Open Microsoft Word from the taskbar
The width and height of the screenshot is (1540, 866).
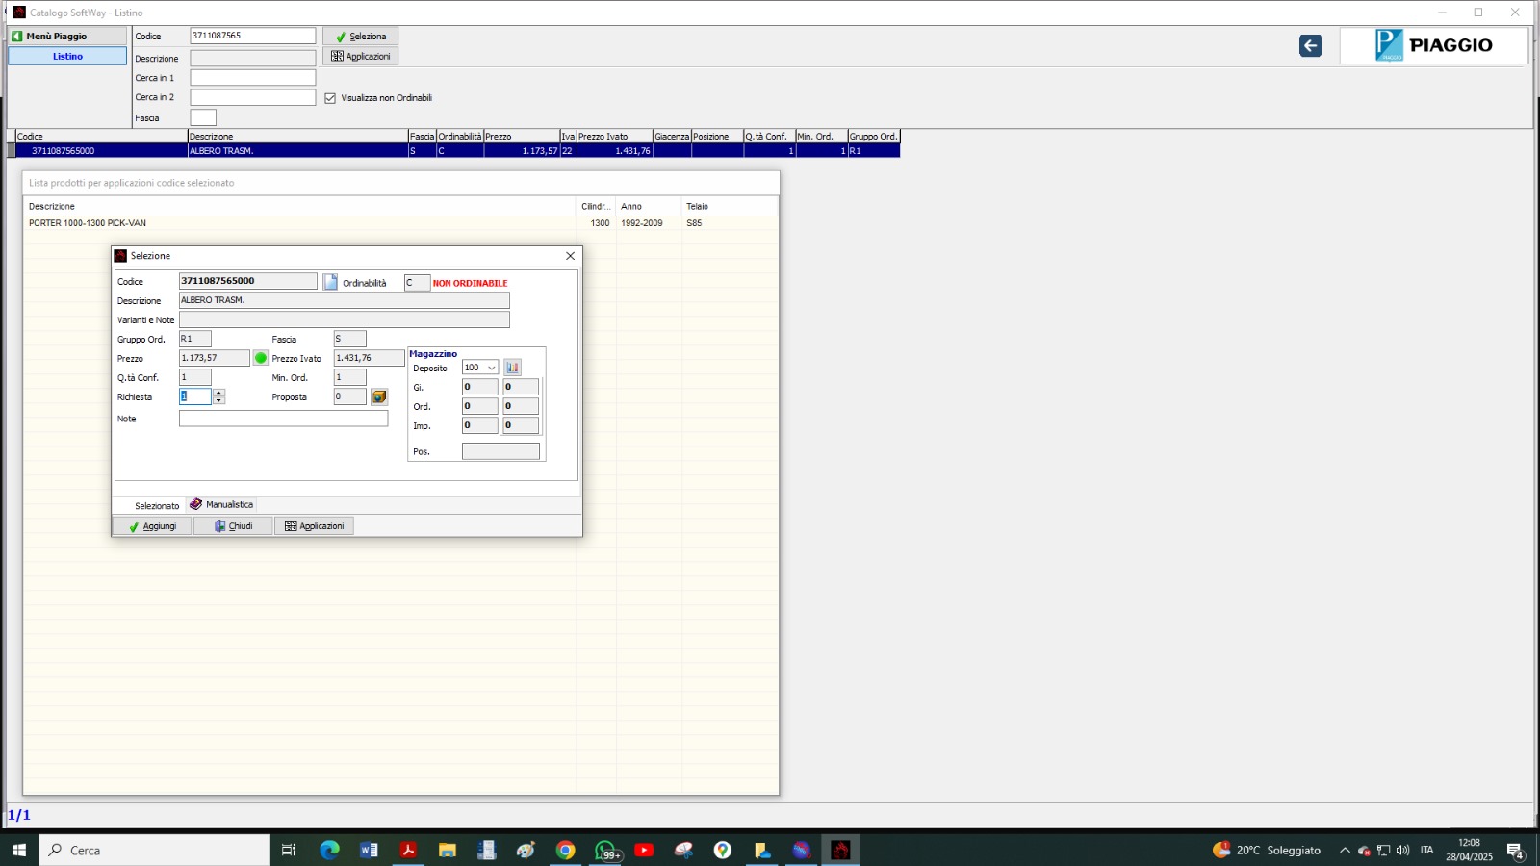click(369, 850)
